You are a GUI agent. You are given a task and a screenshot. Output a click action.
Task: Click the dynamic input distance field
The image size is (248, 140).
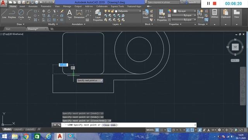tap(64, 65)
